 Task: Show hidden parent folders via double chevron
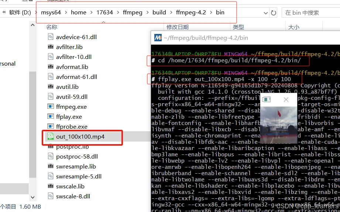(4, 12)
